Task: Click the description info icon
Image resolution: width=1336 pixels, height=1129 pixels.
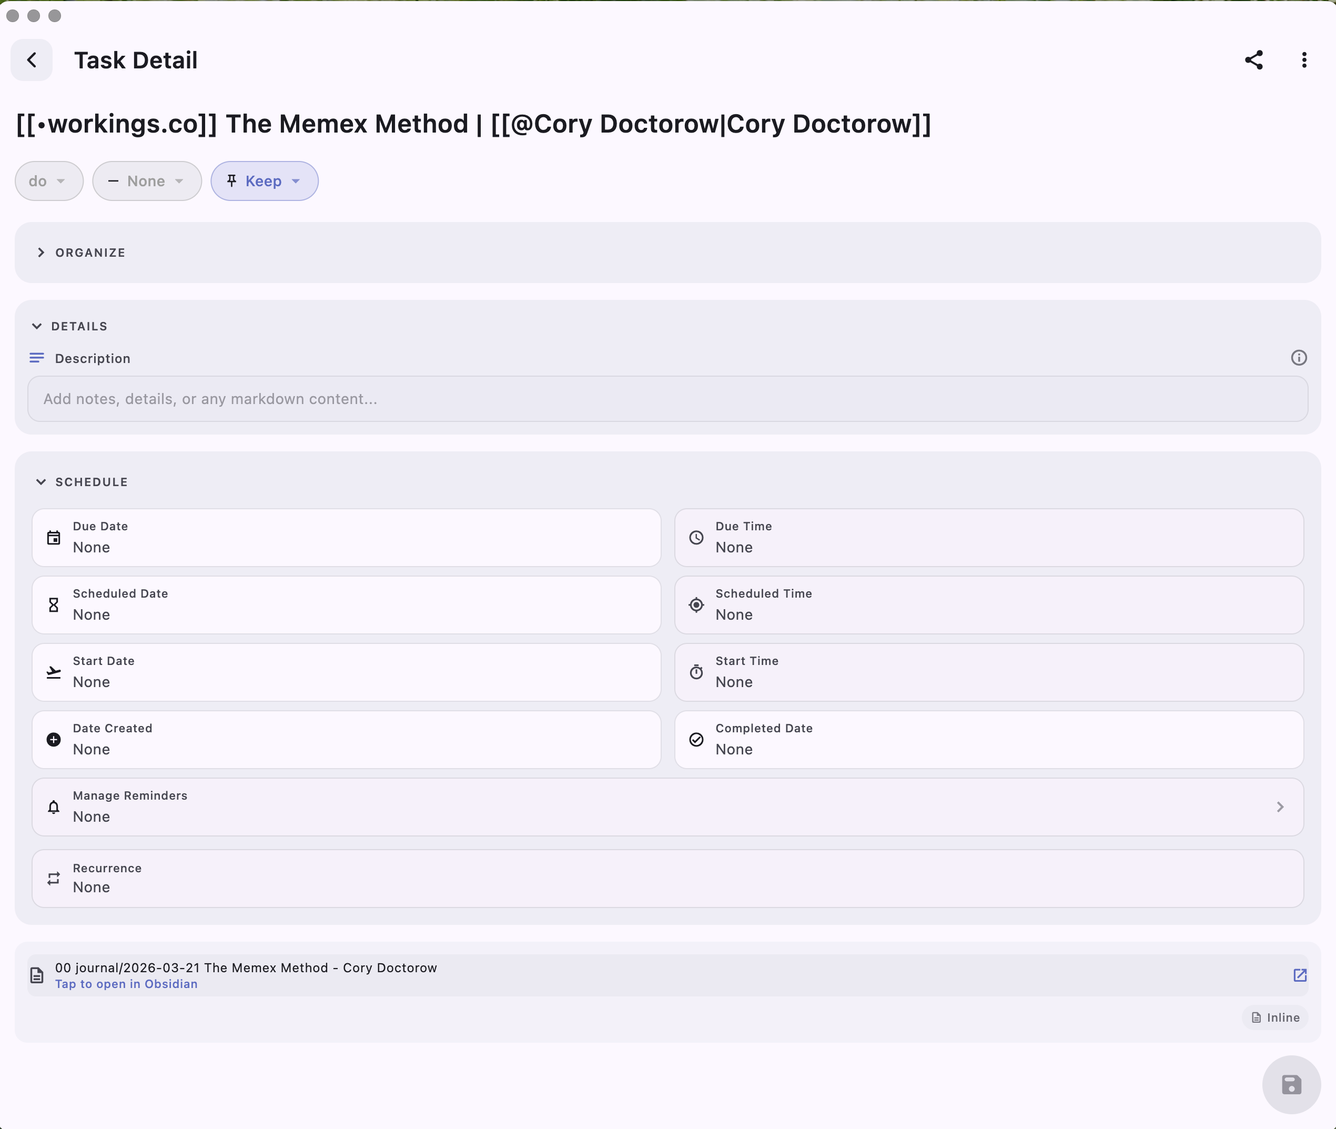Action: pos(1298,358)
